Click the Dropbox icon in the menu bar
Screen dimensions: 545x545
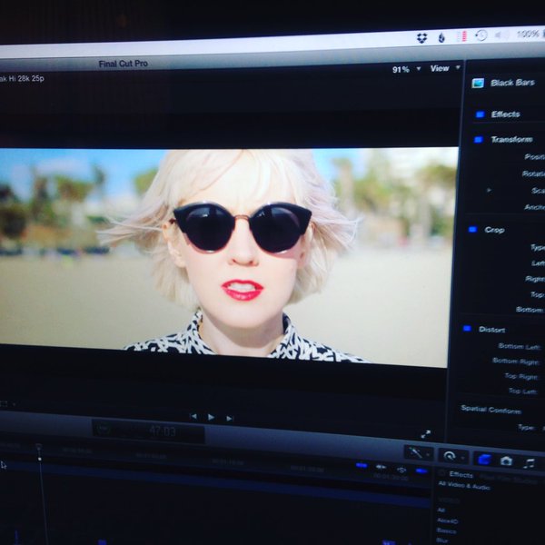point(423,36)
